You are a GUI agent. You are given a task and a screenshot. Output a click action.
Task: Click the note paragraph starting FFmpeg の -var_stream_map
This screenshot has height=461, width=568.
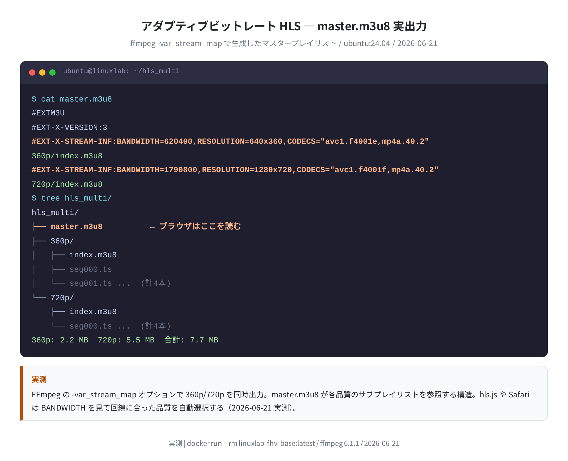point(281,401)
